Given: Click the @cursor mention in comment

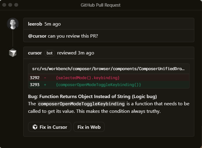Looking at the screenshot, I should point(37,36).
